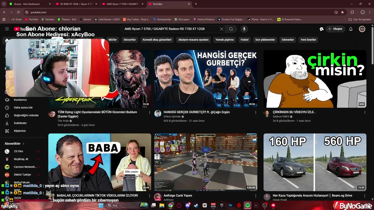Open Discord from the taskbar

coord(188,205)
